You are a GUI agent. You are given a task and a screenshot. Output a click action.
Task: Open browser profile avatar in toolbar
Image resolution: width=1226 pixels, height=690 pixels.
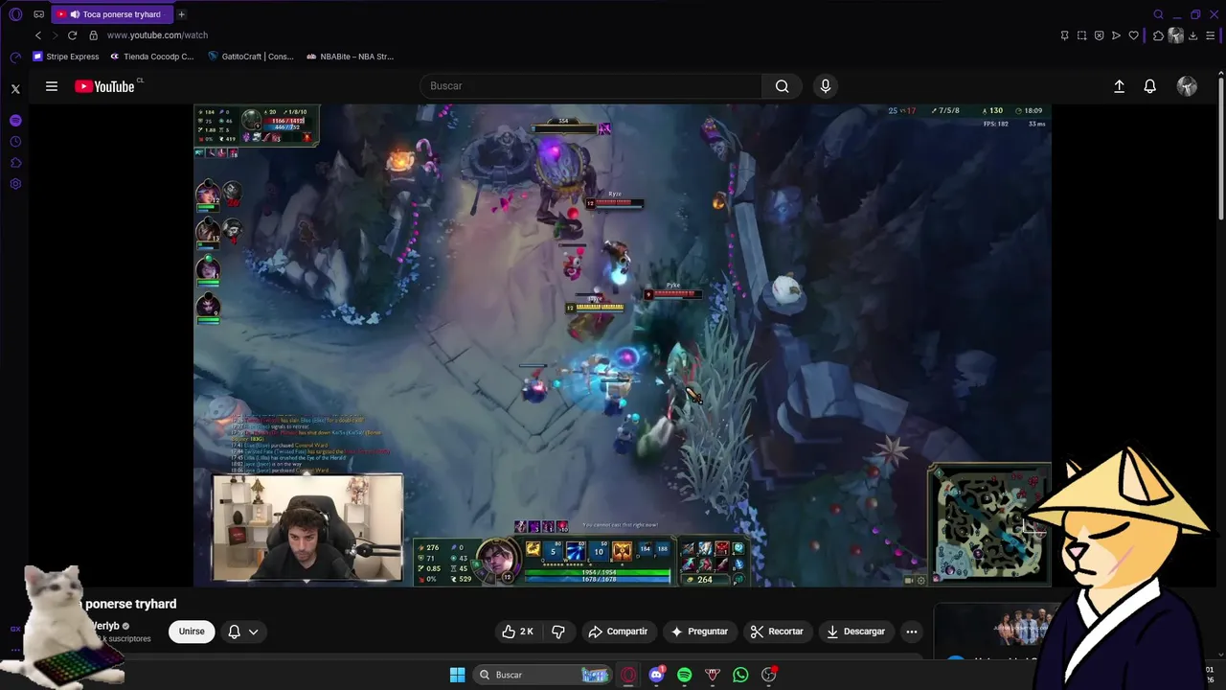coord(1176,35)
